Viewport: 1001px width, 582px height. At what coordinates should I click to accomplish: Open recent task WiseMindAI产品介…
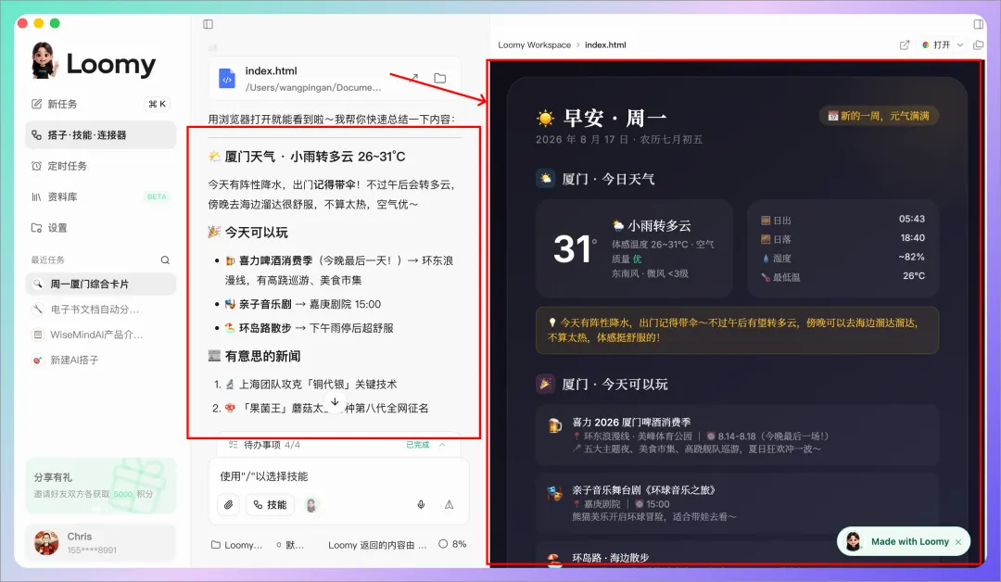[100, 335]
